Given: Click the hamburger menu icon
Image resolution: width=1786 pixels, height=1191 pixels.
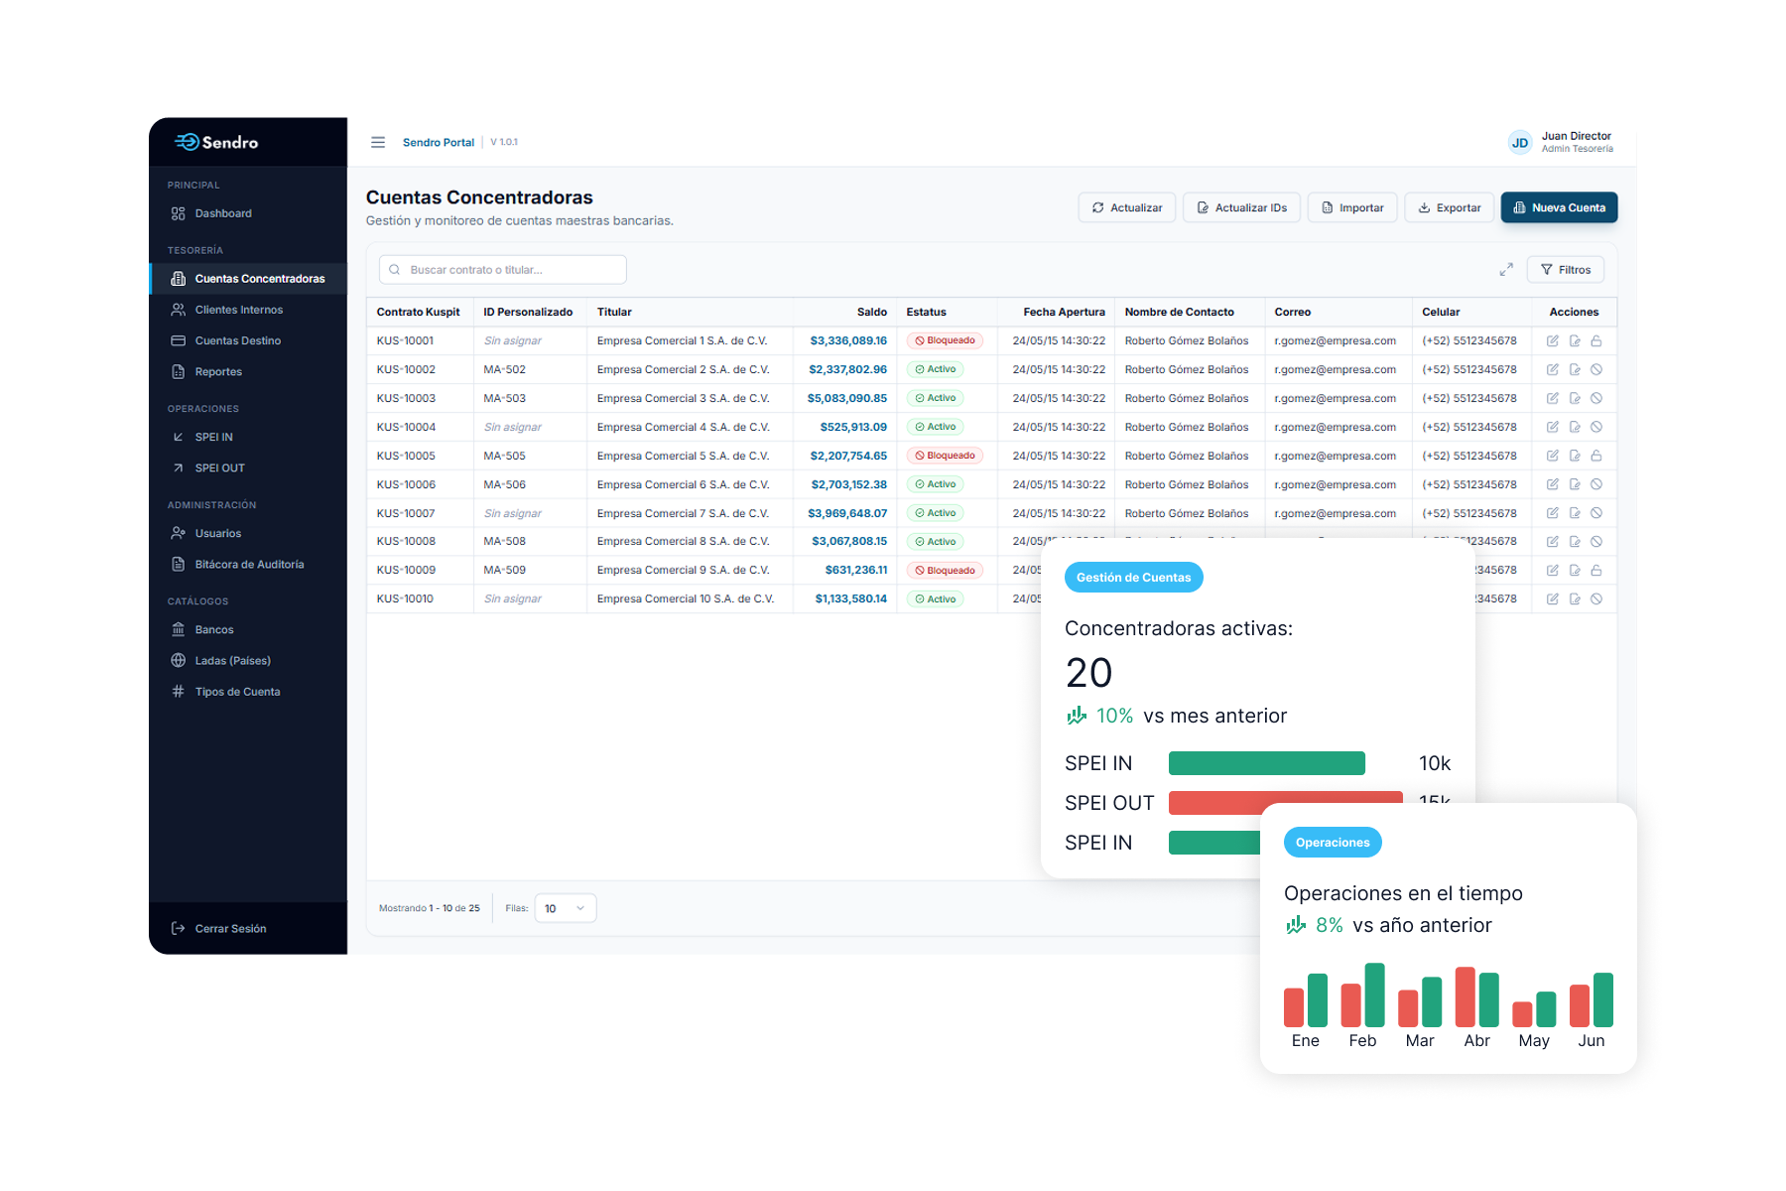Looking at the screenshot, I should (x=378, y=142).
